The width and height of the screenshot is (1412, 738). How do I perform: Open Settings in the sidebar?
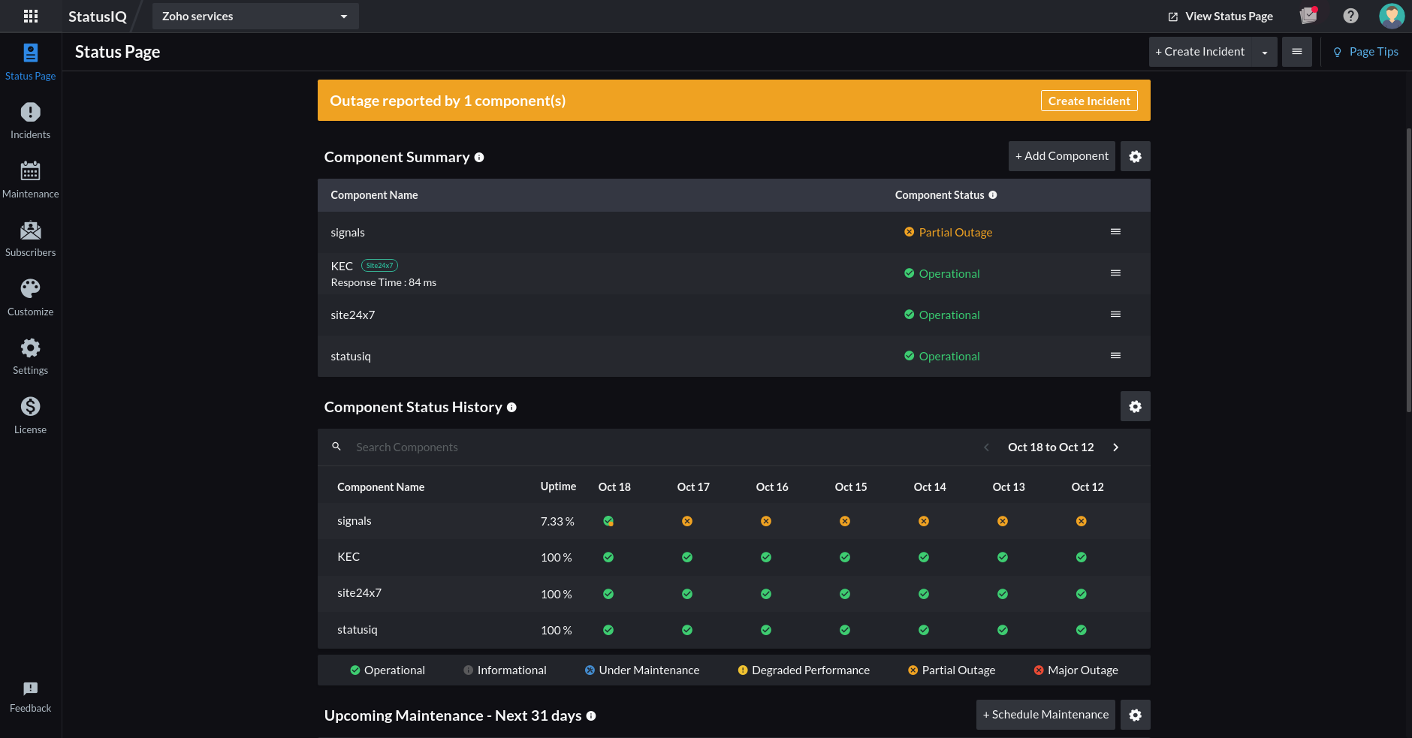(x=31, y=357)
